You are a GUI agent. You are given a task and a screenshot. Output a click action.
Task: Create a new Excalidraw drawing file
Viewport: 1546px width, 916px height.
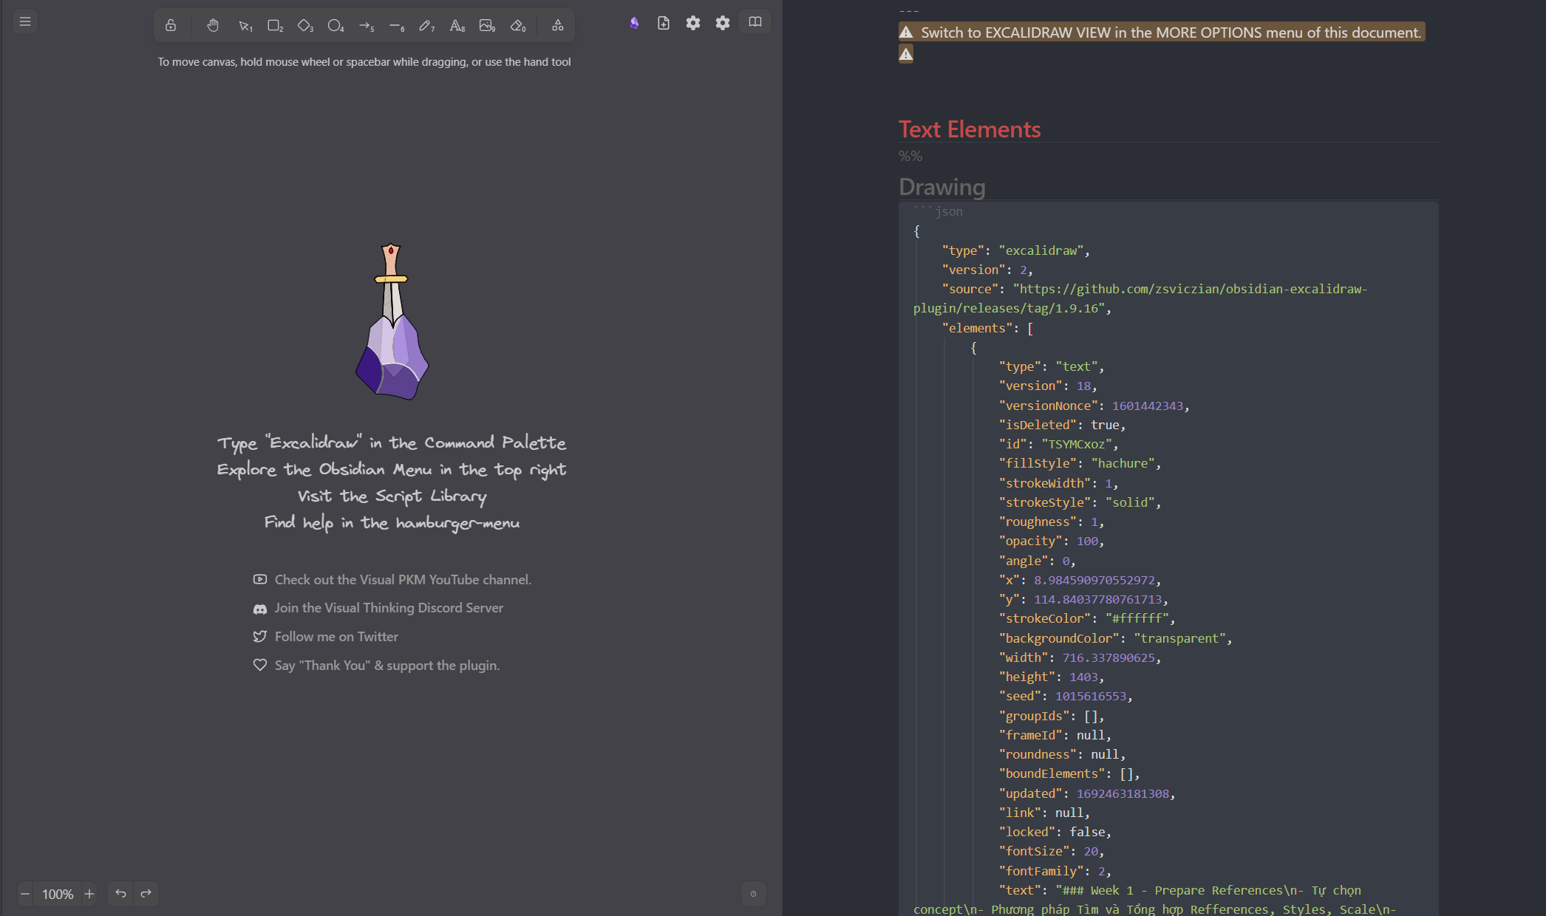[x=663, y=23]
